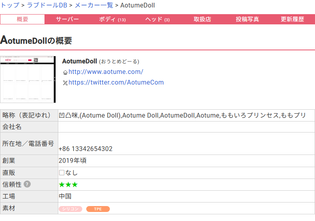Click the X (Twitter) icon beside the Twitter URL
Screen dimensions: 315x221
[65, 83]
